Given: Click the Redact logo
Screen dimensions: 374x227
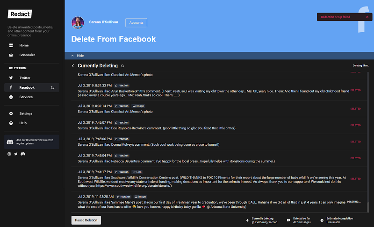Looking at the screenshot, I should [20, 14].
